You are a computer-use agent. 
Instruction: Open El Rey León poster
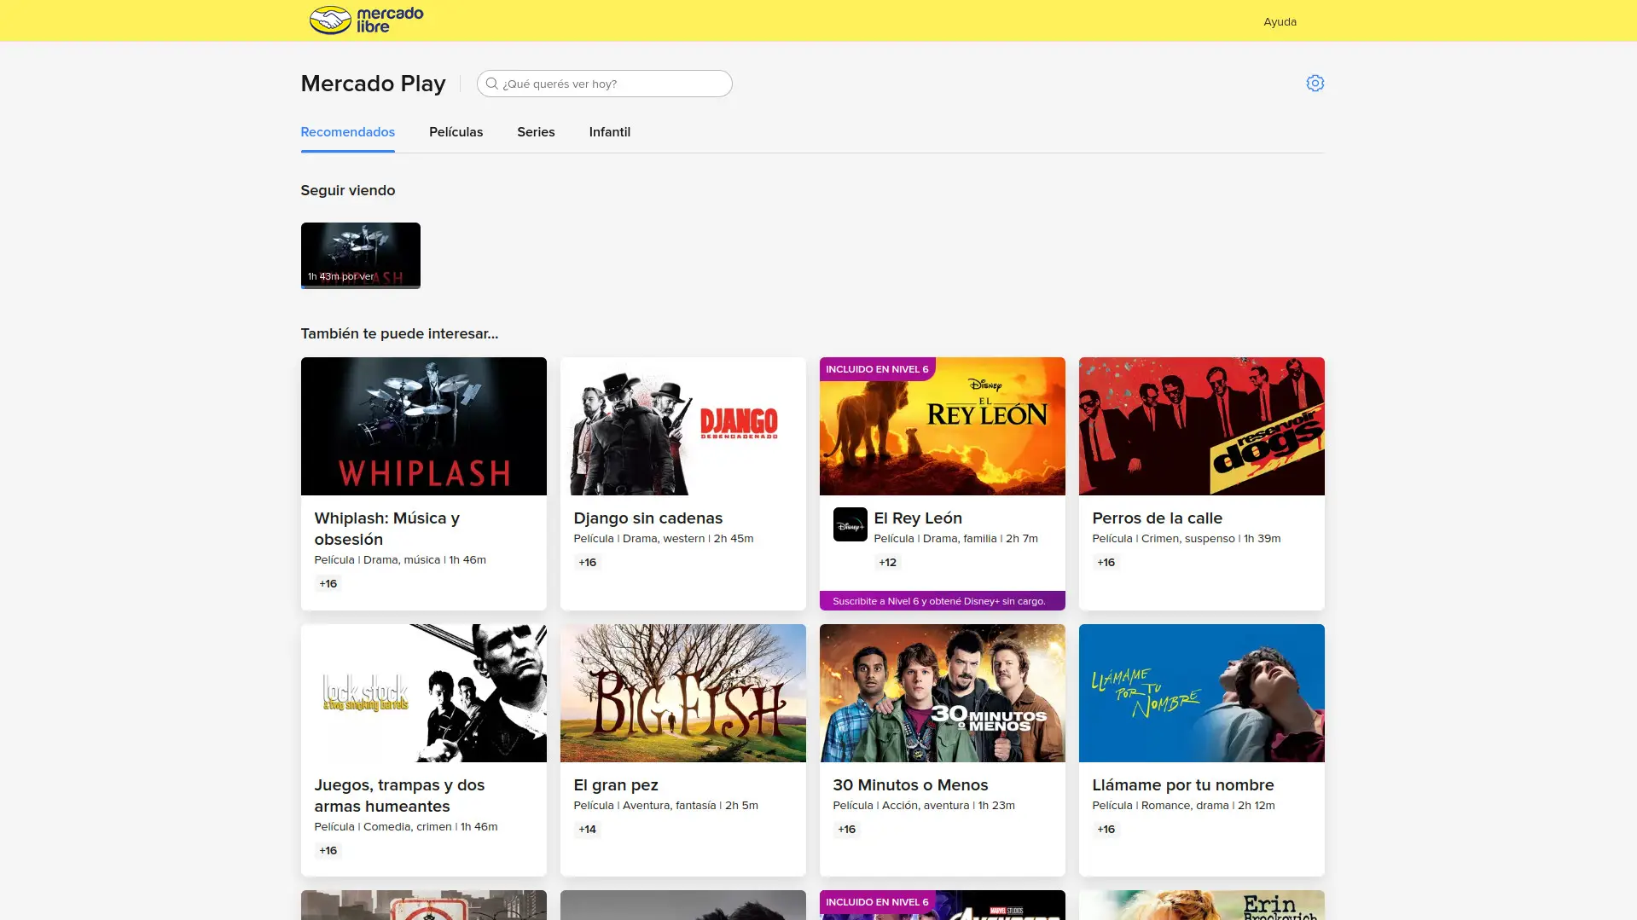[942, 426]
